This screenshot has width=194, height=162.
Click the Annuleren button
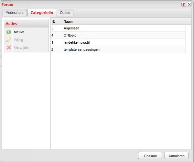point(176,156)
